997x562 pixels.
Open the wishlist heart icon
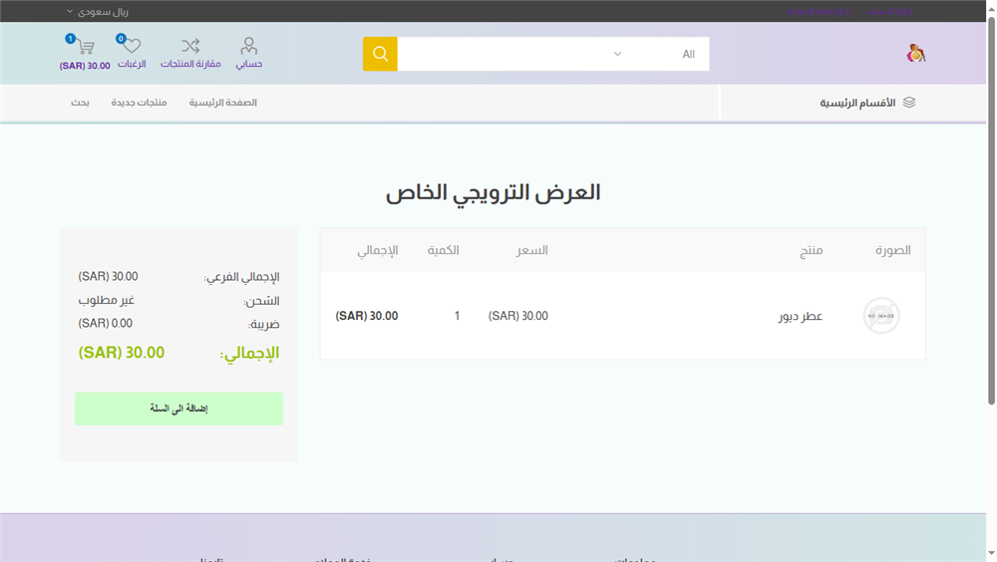click(132, 46)
